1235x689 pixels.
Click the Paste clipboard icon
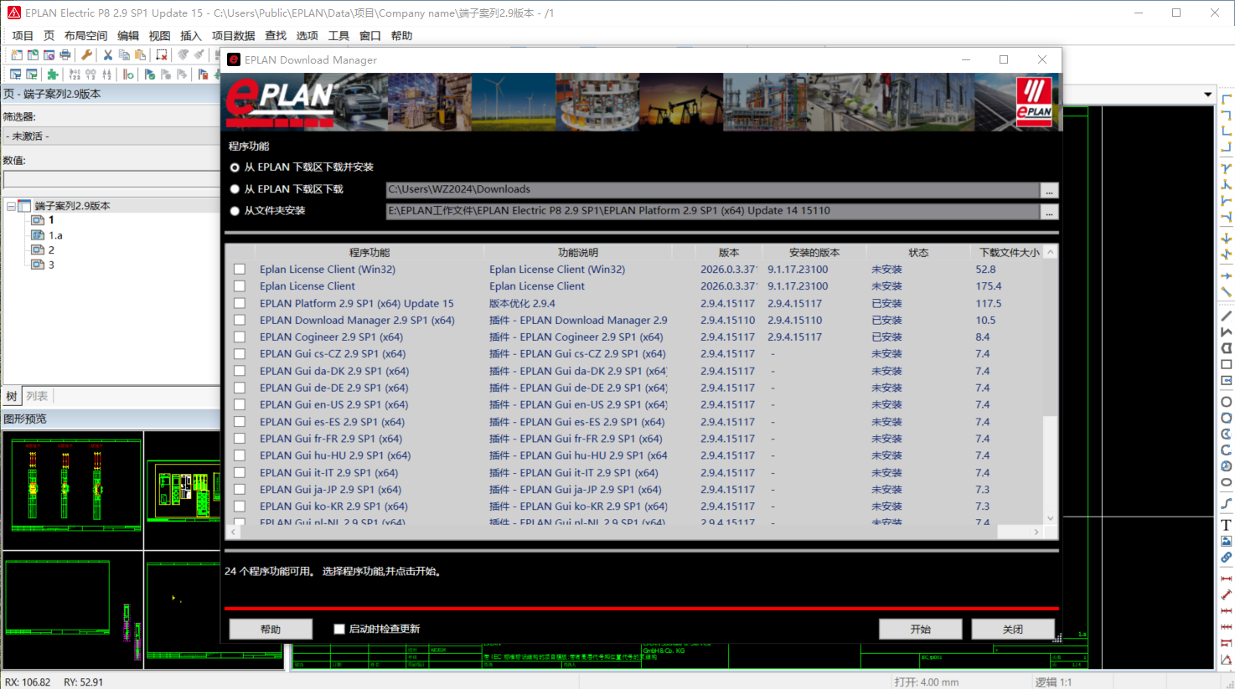140,55
